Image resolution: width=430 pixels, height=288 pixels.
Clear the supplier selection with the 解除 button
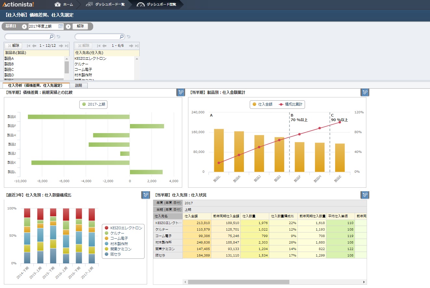pos(84,46)
